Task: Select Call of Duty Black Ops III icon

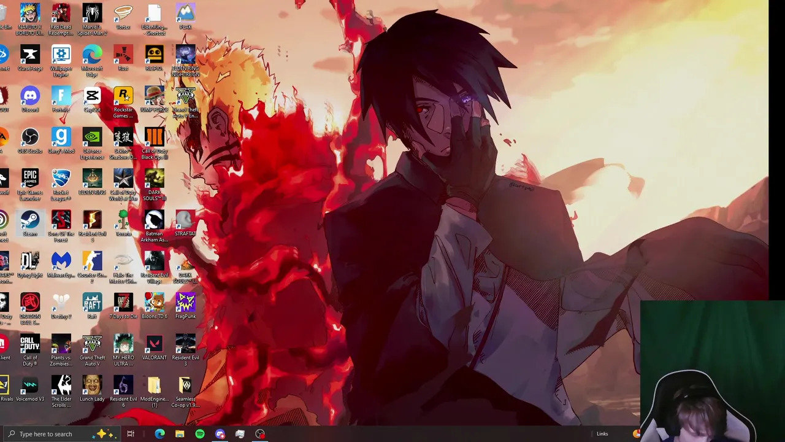Action: [154, 143]
